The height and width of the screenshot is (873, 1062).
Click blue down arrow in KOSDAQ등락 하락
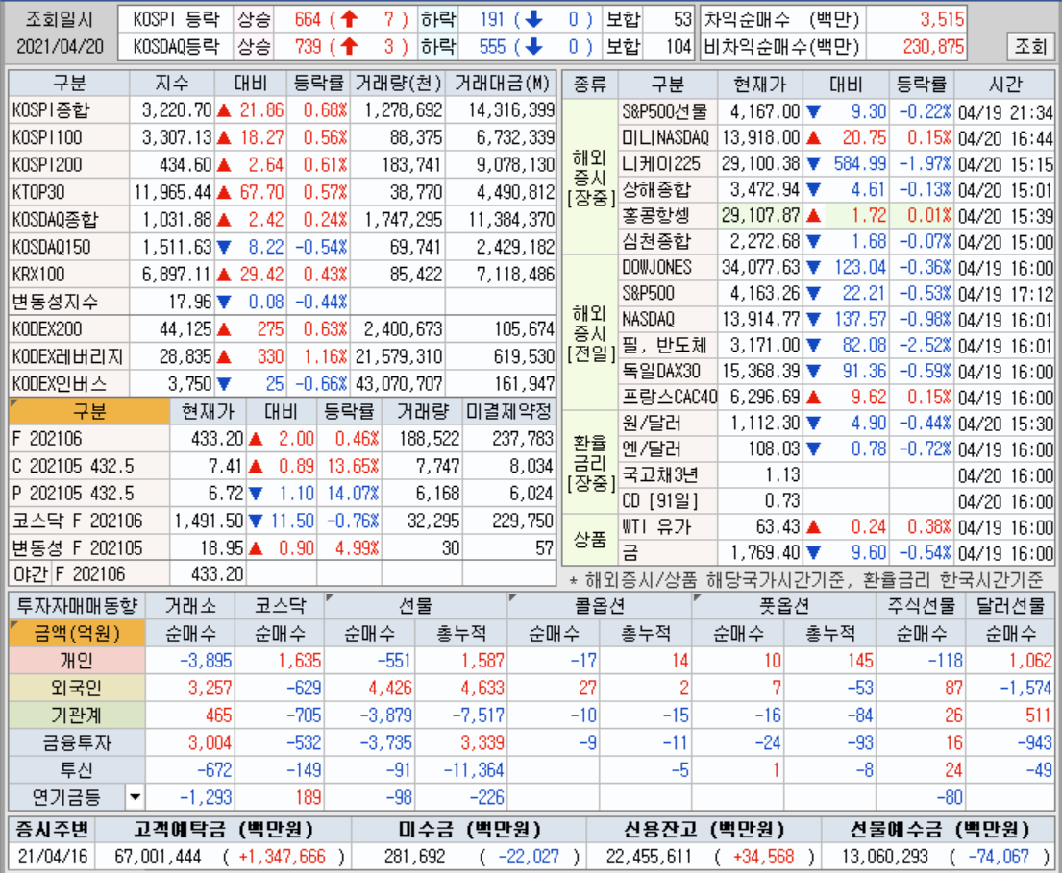click(x=533, y=46)
